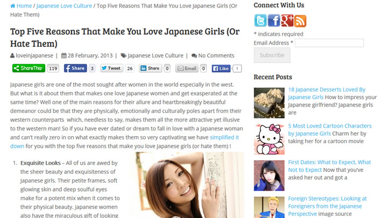The height and width of the screenshot is (218, 388).
Task: Open Japanese Love Culture breadcrumb link
Action: [x=64, y=6]
